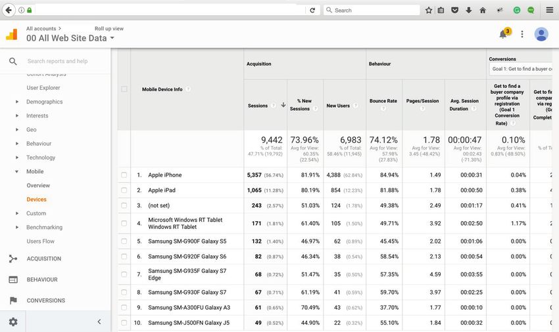The image size is (559, 332).
Task: Tick the checkbox for the (not set) row
Action: click(124, 205)
